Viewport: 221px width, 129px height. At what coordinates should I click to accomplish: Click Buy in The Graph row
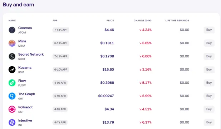point(209,96)
